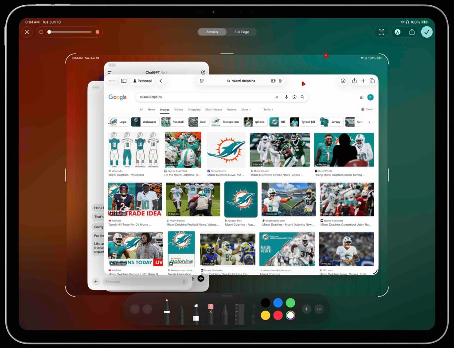Expand filter chips with right chevron arrow
454x348 pixels.
click(369, 122)
